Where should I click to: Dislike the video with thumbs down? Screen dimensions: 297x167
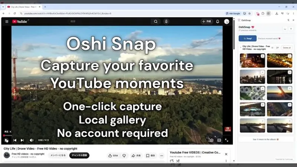tap(124, 155)
